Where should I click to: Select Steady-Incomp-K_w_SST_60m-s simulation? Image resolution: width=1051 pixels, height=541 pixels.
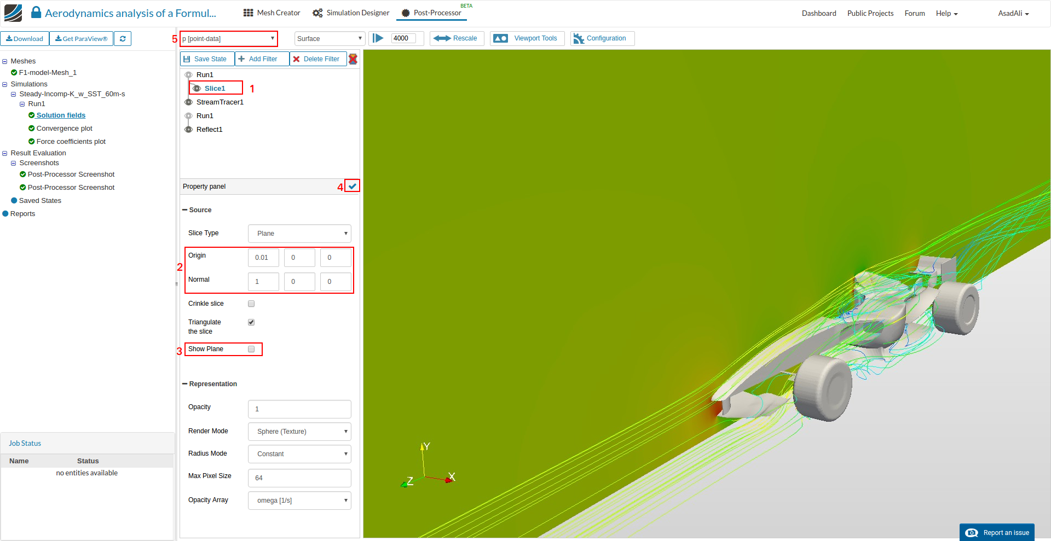click(72, 94)
